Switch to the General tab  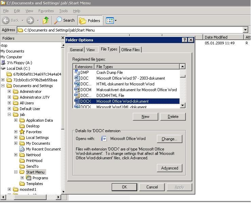point(76,50)
